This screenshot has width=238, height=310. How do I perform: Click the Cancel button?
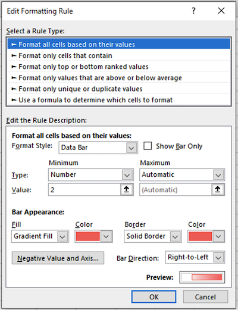coord(205,297)
